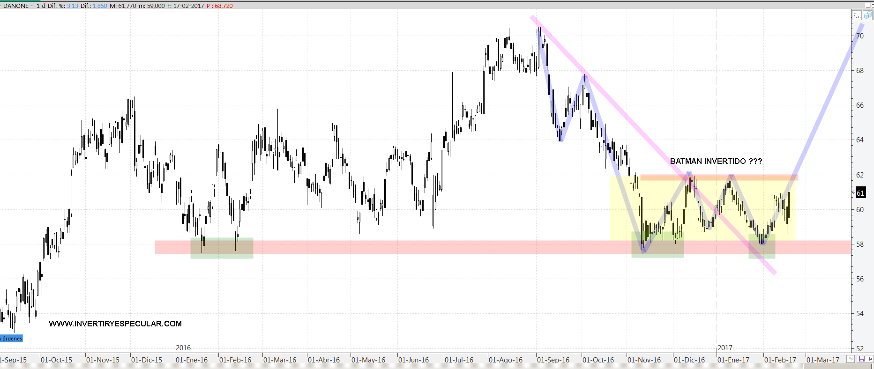Screen dimensions: 874x369
Task: Click the black 61 current price marker
Action: tap(860, 193)
